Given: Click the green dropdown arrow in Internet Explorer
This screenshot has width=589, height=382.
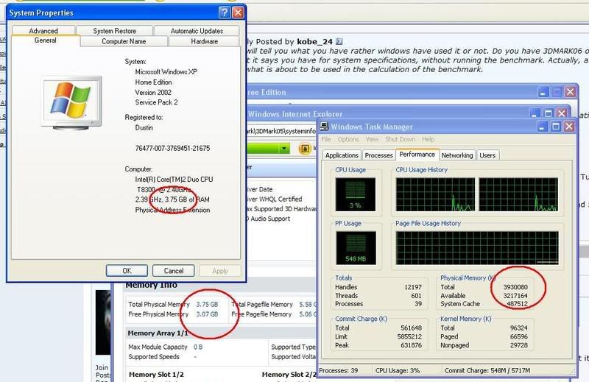Looking at the screenshot, I should pyautogui.click(x=284, y=149).
